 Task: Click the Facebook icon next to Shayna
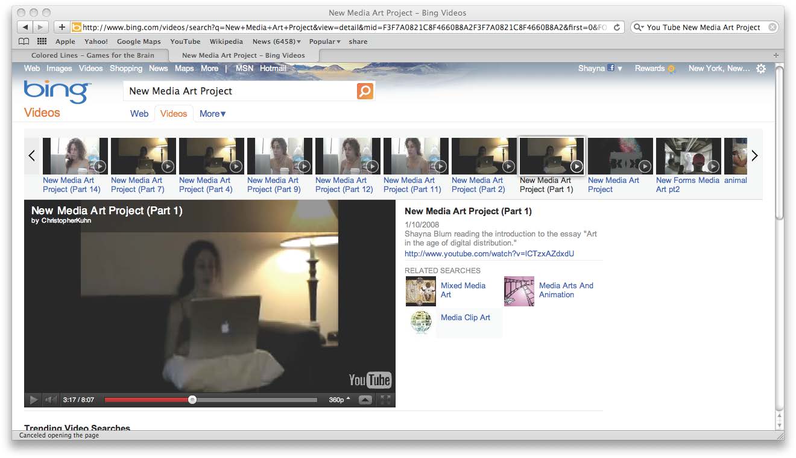[611, 68]
